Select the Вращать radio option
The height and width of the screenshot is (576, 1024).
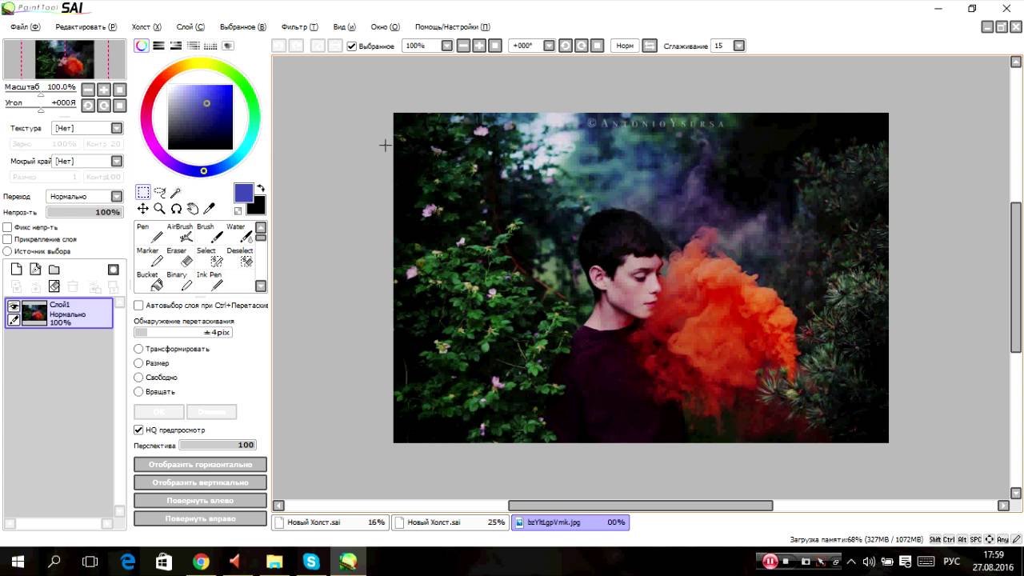(x=138, y=391)
